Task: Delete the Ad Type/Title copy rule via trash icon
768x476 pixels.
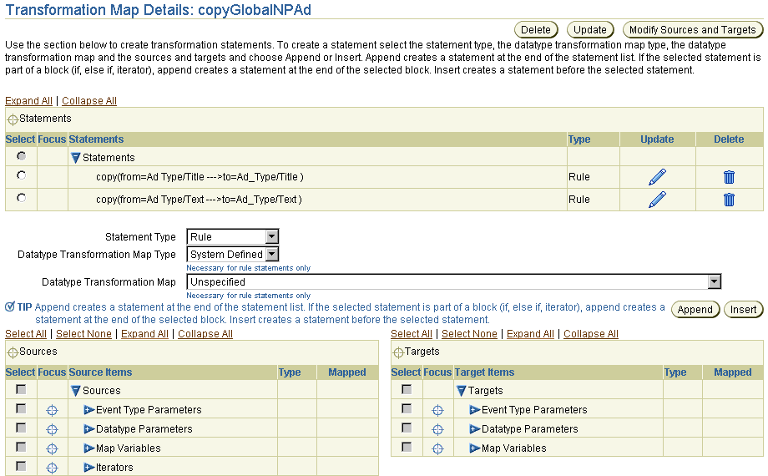Action: click(x=729, y=177)
